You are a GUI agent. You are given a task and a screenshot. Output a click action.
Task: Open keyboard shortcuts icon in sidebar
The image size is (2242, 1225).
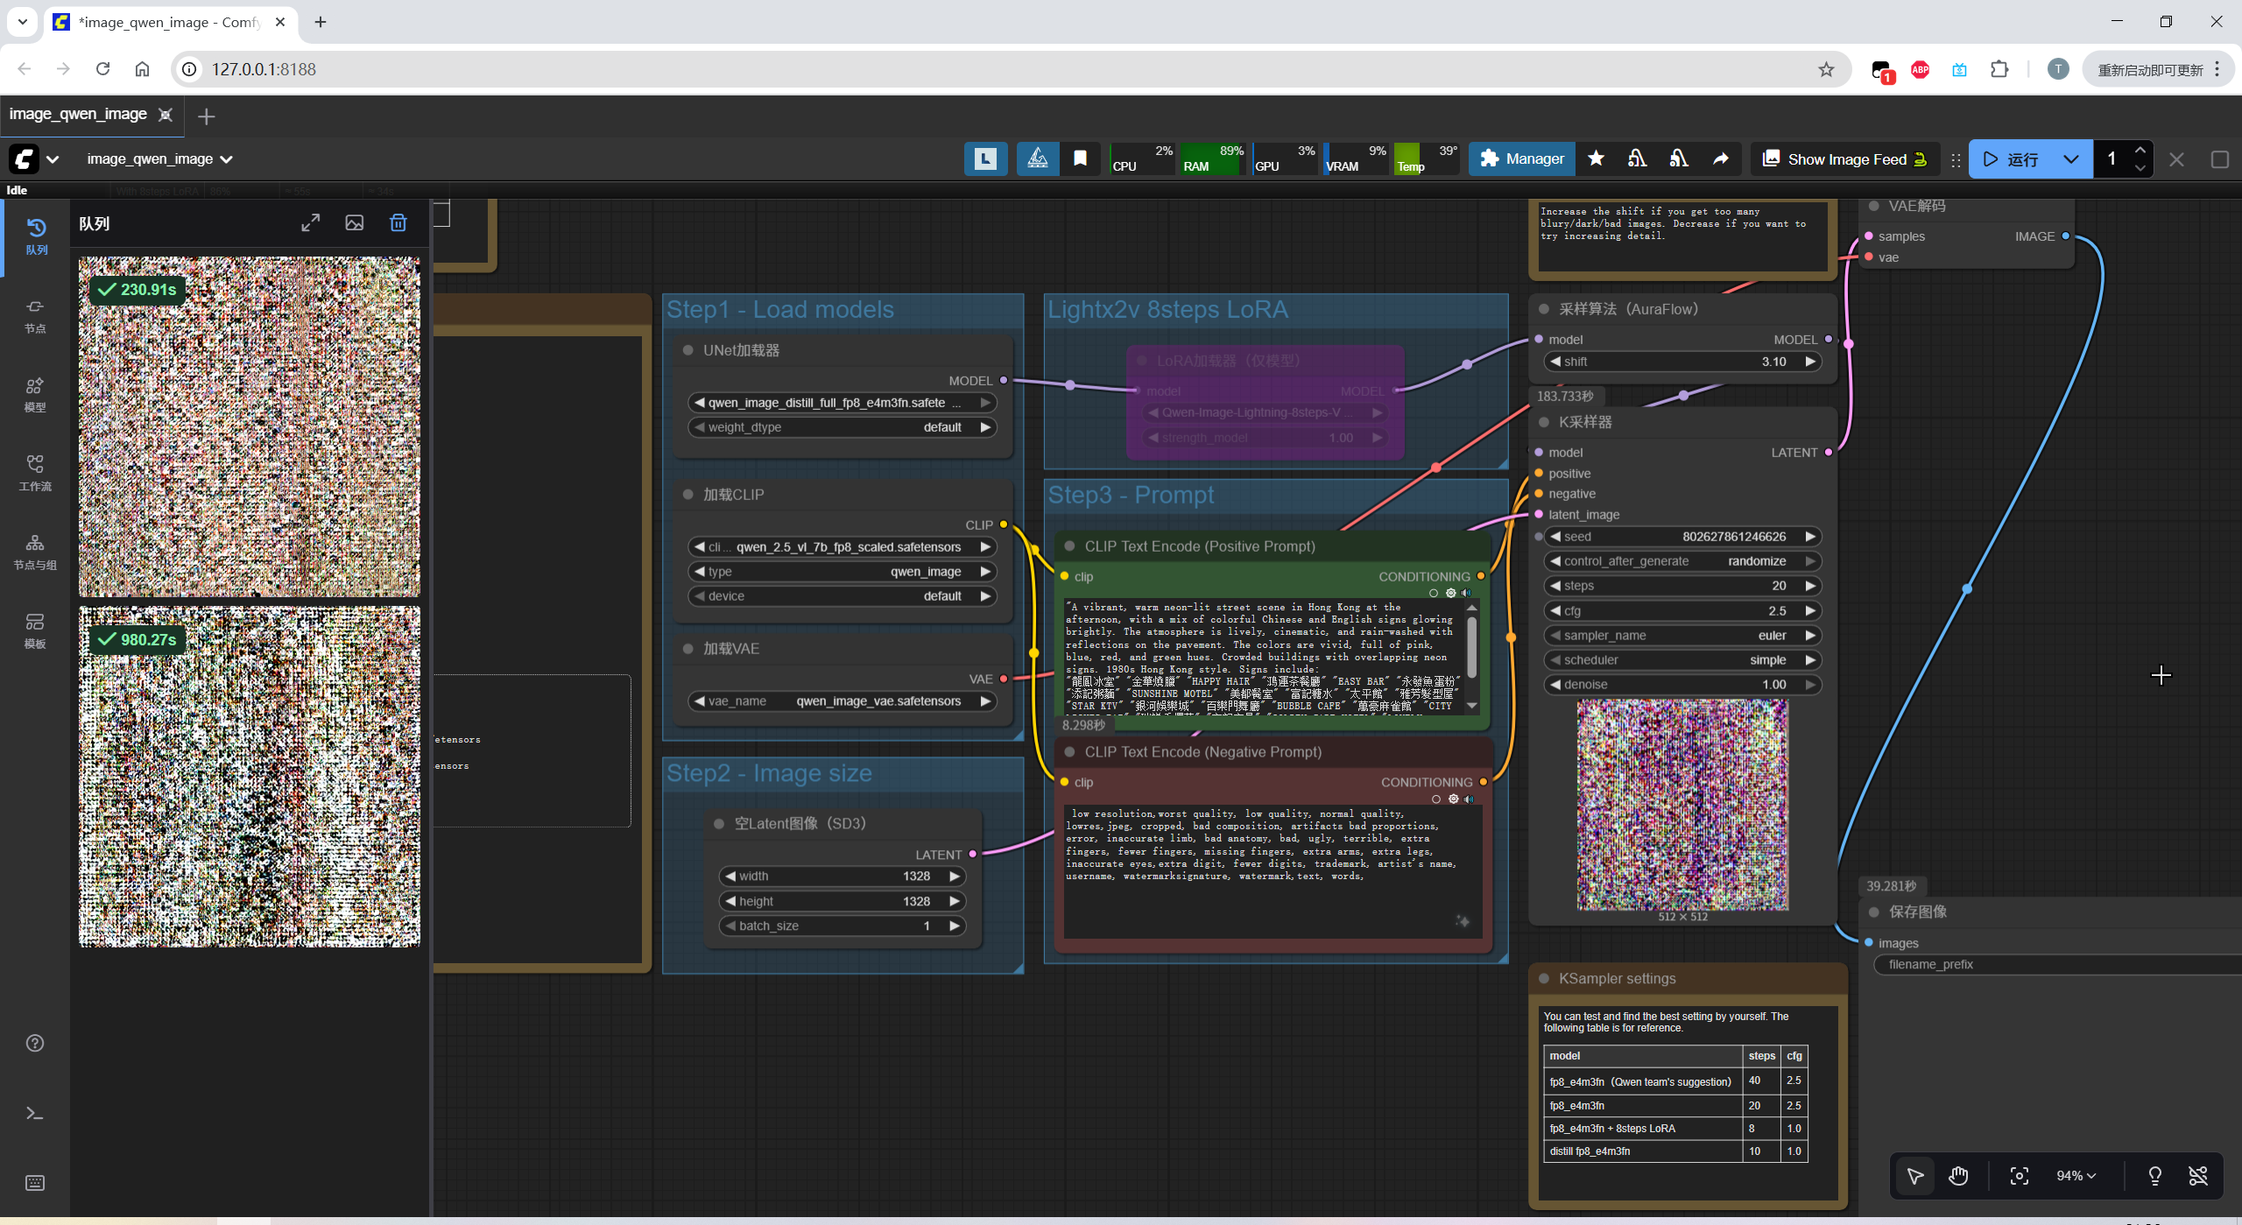pyautogui.click(x=35, y=1183)
